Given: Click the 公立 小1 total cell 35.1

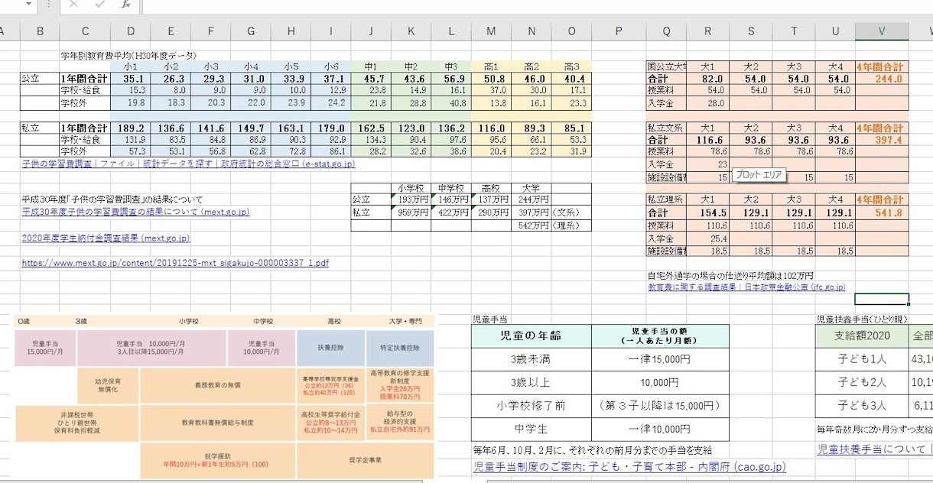Looking at the screenshot, I should [x=131, y=79].
